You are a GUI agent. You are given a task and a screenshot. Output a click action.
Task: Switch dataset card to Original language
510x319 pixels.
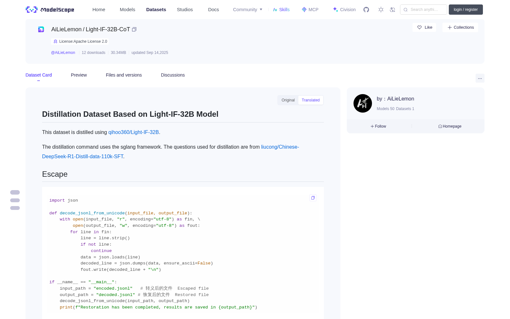point(288,100)
